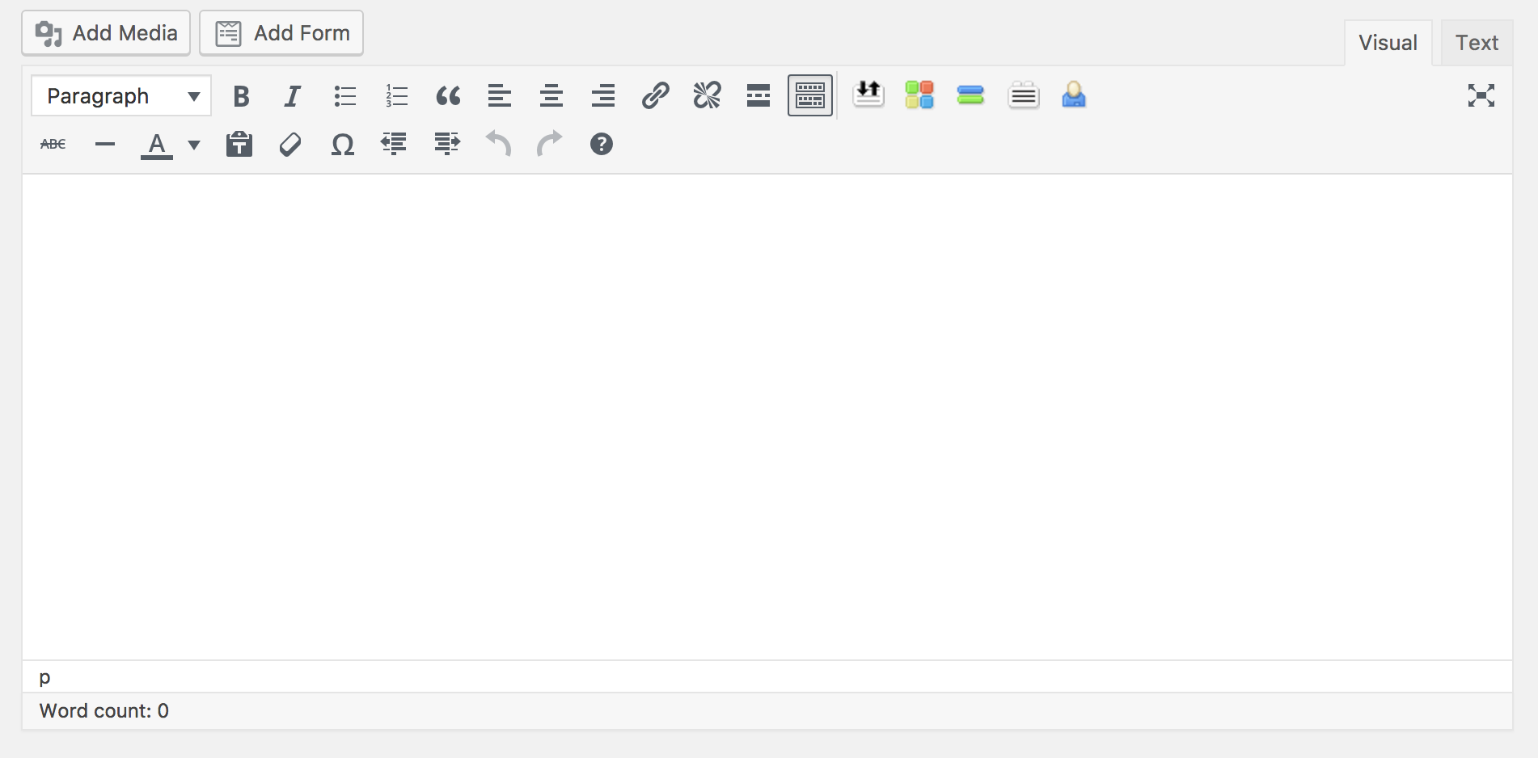Toggle bold formatting
The height and width of the screenshot is (758, 1538).
241,96
